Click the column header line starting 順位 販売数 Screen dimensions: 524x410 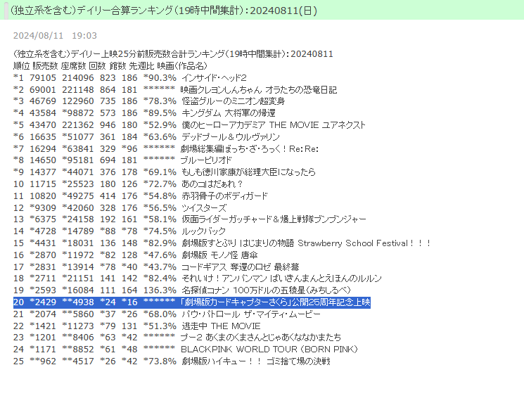tap(110, 66)
